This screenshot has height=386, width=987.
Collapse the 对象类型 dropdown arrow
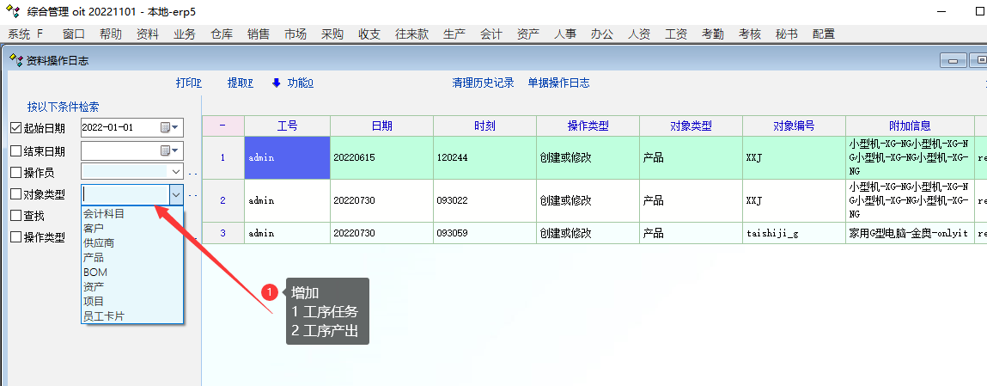[176, 195]
